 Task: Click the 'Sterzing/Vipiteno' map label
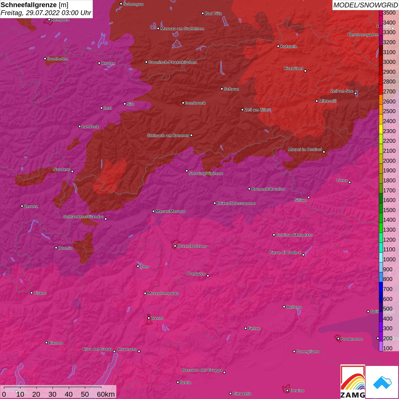206,173
